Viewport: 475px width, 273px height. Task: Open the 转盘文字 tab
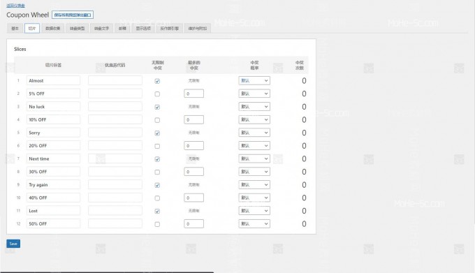[x=101, y=29]
